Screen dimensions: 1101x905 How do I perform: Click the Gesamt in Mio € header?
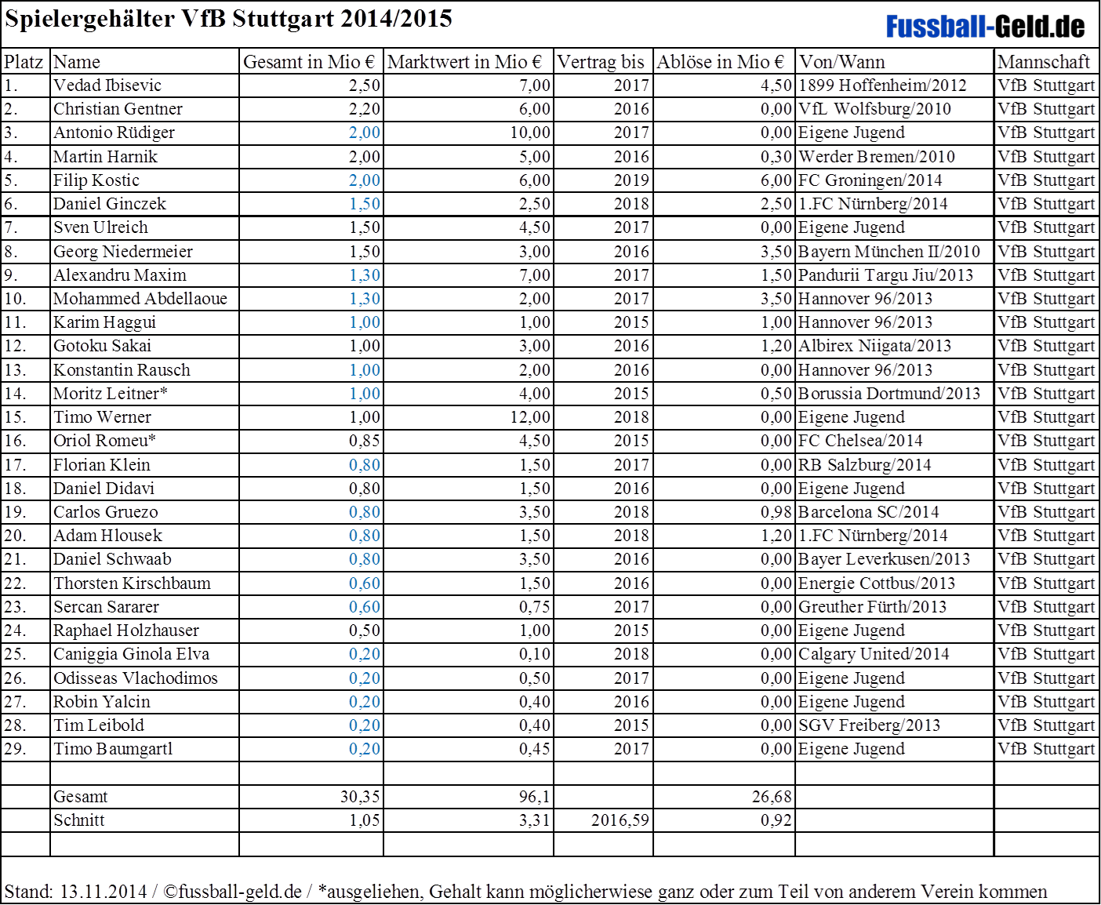[310, 62]
